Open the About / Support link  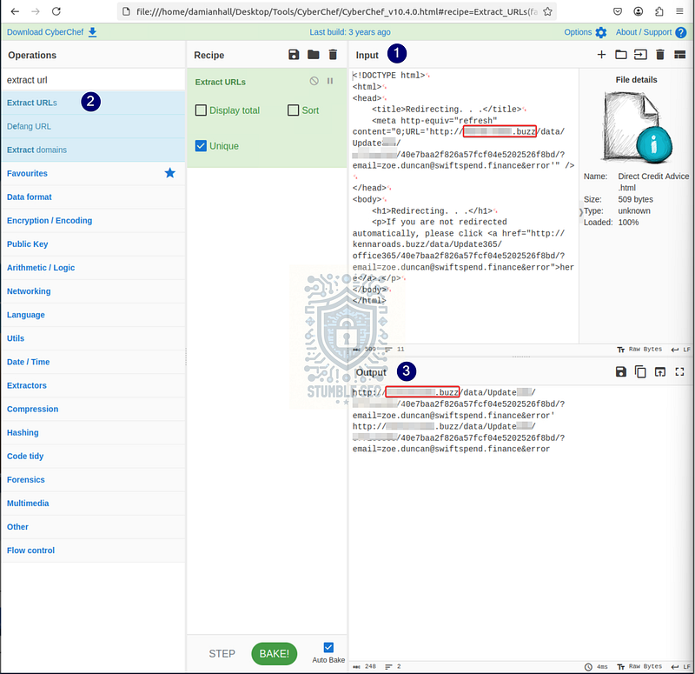644,32
